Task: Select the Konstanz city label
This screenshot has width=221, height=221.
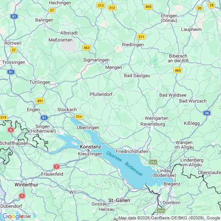Action: pos(90,147)
